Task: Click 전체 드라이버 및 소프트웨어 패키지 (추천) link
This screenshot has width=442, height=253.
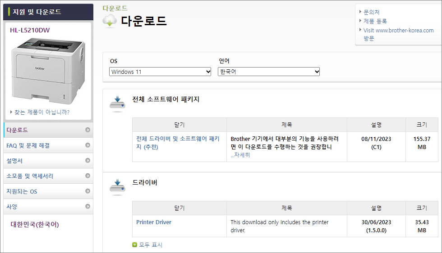Action: (x=178, y=143)
